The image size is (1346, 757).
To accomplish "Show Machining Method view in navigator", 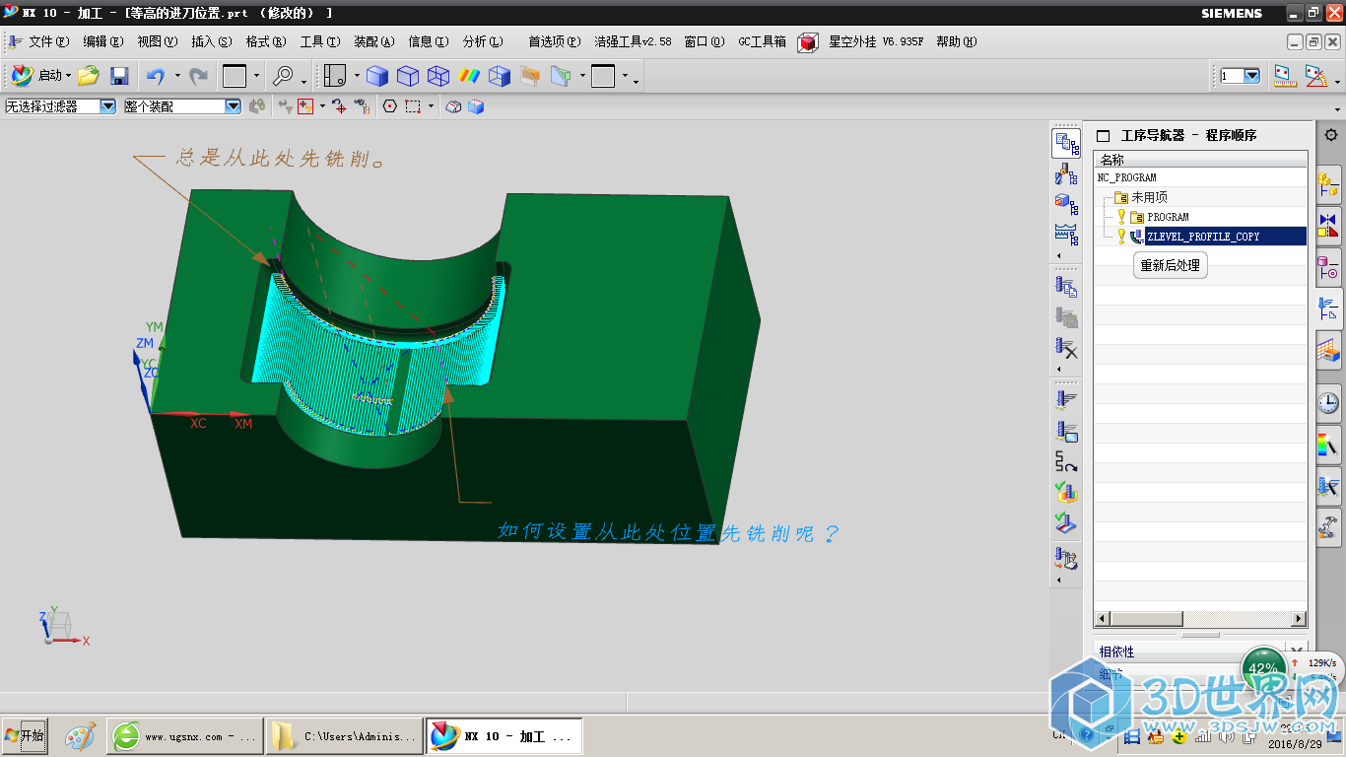I will tap(1066, 234).
